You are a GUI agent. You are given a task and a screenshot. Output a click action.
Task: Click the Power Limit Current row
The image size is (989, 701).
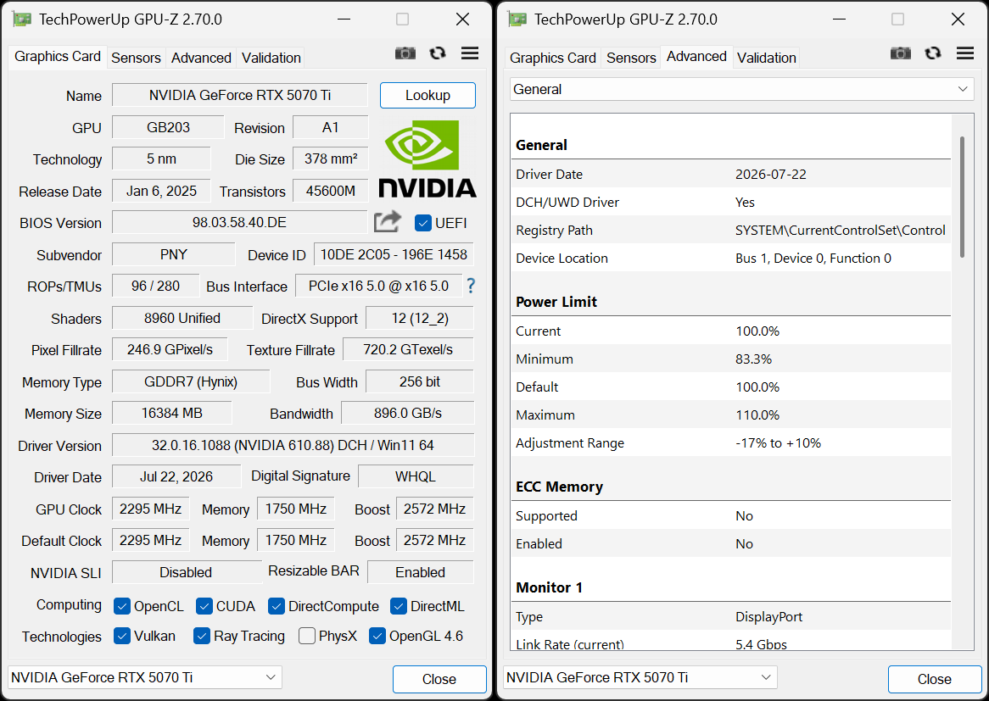[730, 331]
